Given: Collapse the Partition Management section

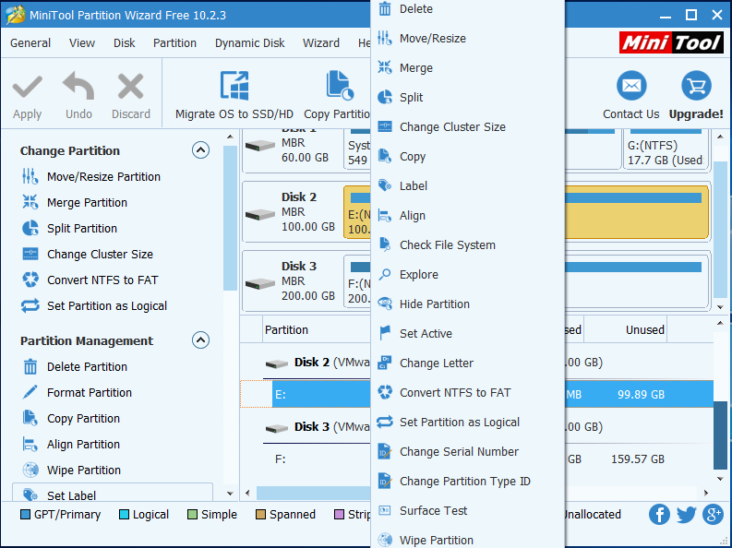Looking at the screenshot, I should (x=200, y=340).
